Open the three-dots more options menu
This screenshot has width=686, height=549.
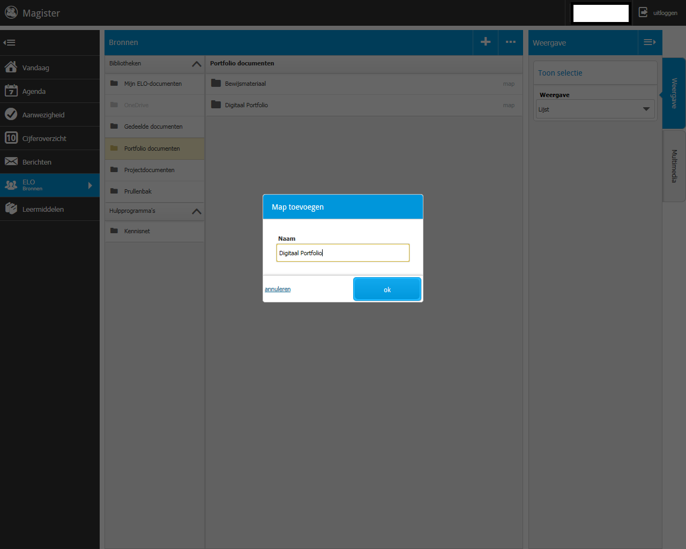point(511,42)
